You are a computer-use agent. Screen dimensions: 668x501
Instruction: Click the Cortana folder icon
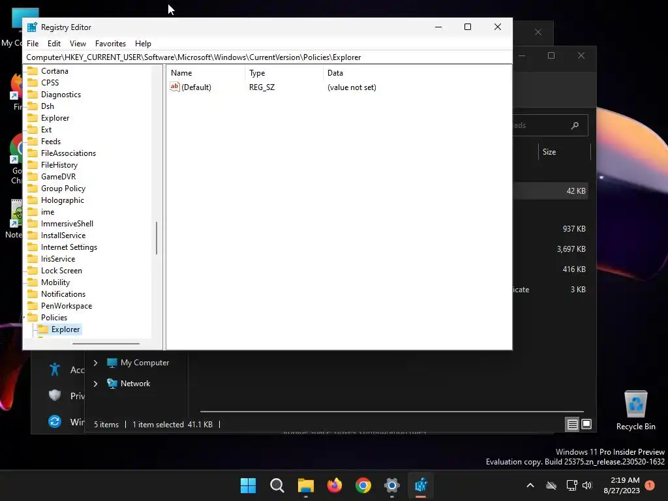point(33,70)
